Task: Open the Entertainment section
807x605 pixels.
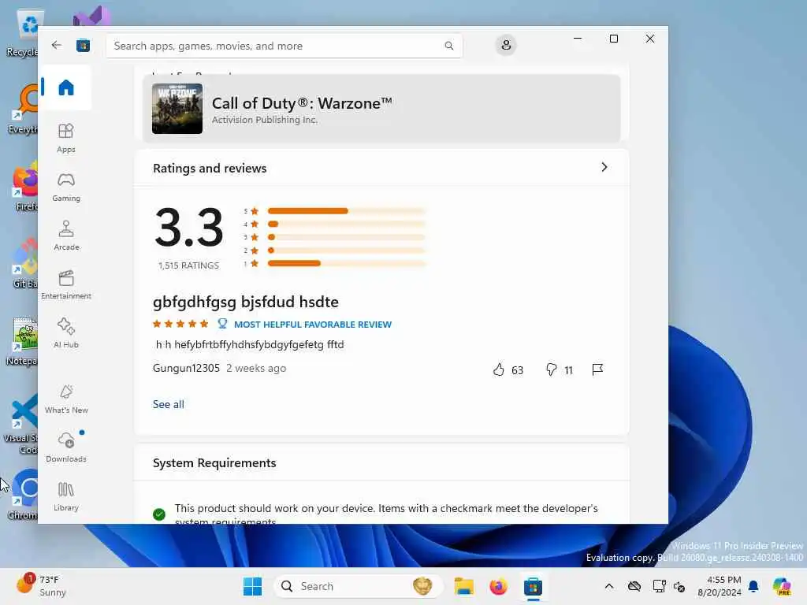Action: [x=66, y=284]
